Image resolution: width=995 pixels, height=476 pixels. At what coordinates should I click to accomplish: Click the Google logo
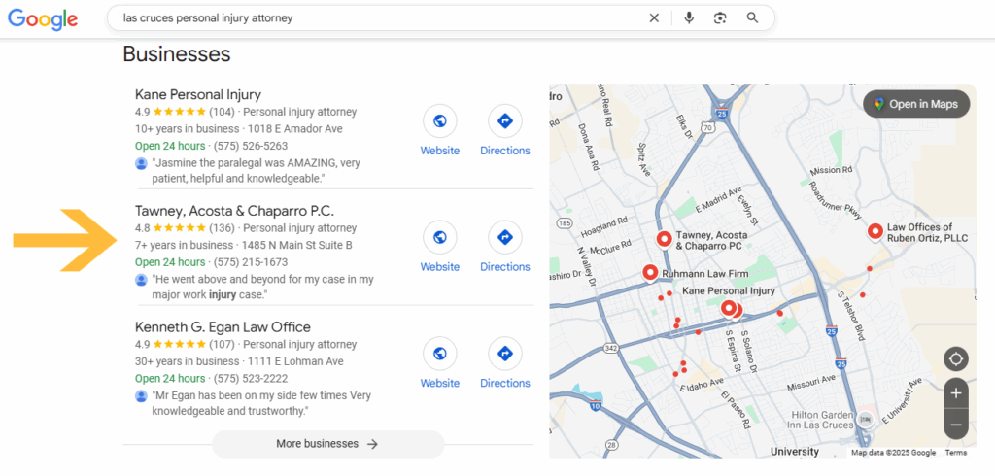[x=43, y=18]
